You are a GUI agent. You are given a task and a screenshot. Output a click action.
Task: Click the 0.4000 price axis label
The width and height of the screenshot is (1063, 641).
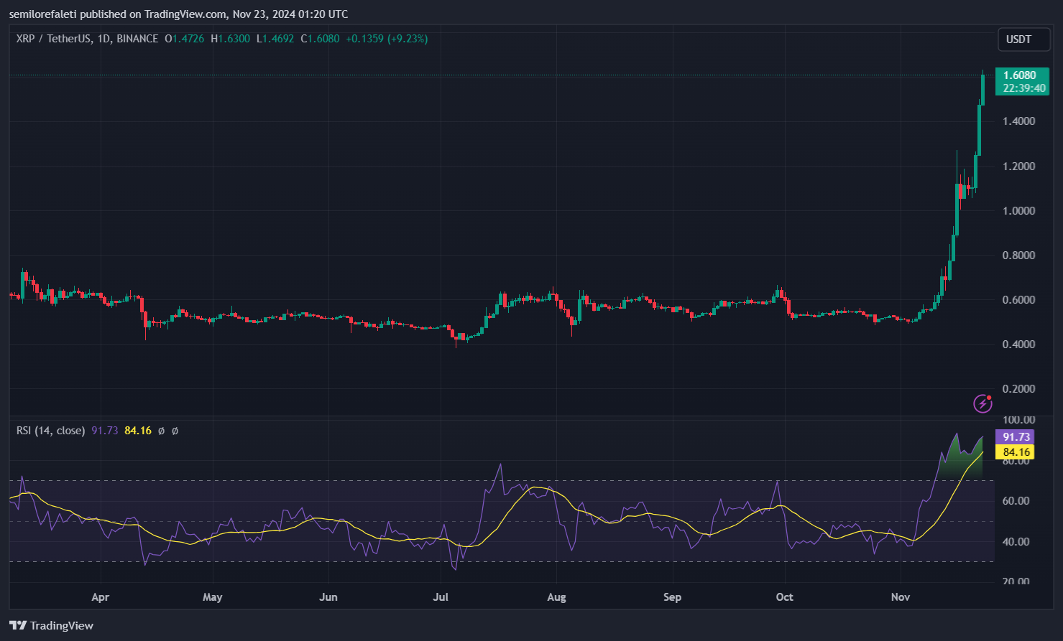(1019, 344)
